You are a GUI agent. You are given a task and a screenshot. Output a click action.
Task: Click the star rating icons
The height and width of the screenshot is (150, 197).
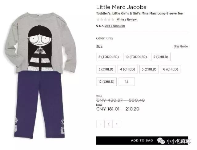pyautogui.click(x=105, y=19)
